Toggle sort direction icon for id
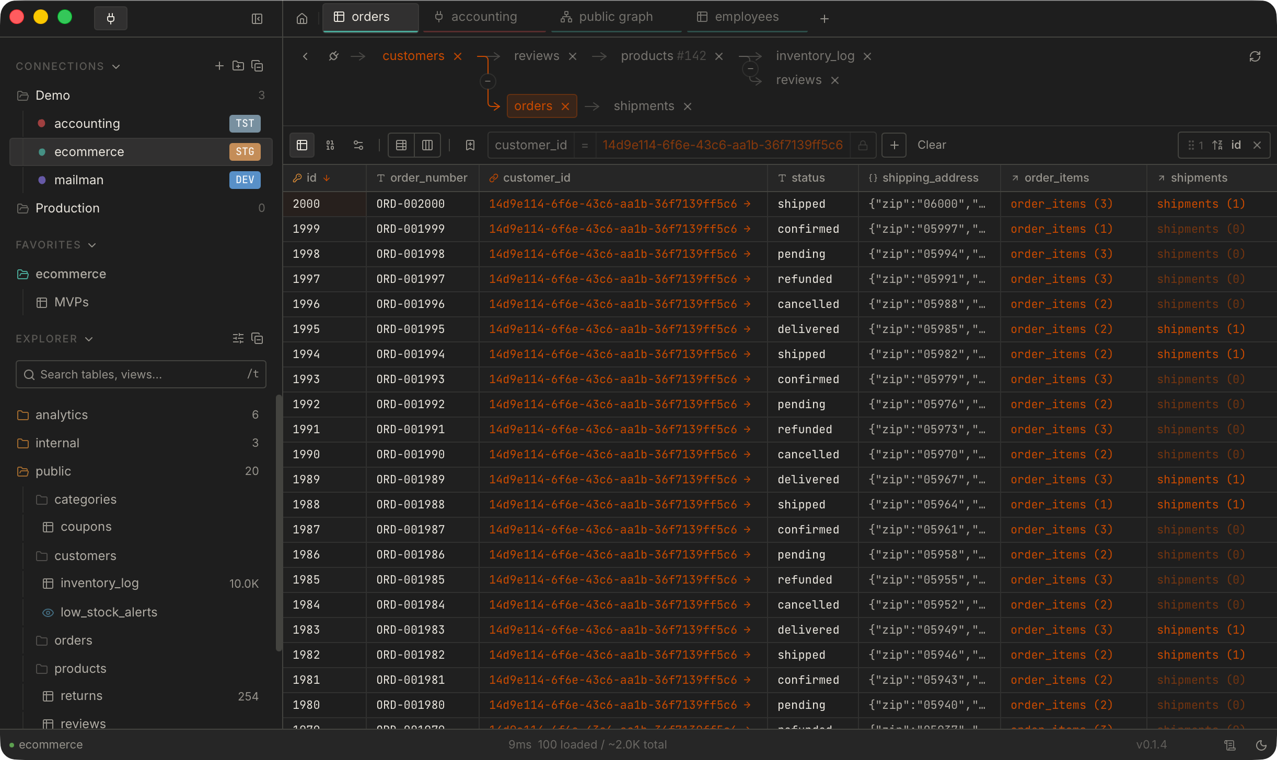 click(x=1217, y=145)
